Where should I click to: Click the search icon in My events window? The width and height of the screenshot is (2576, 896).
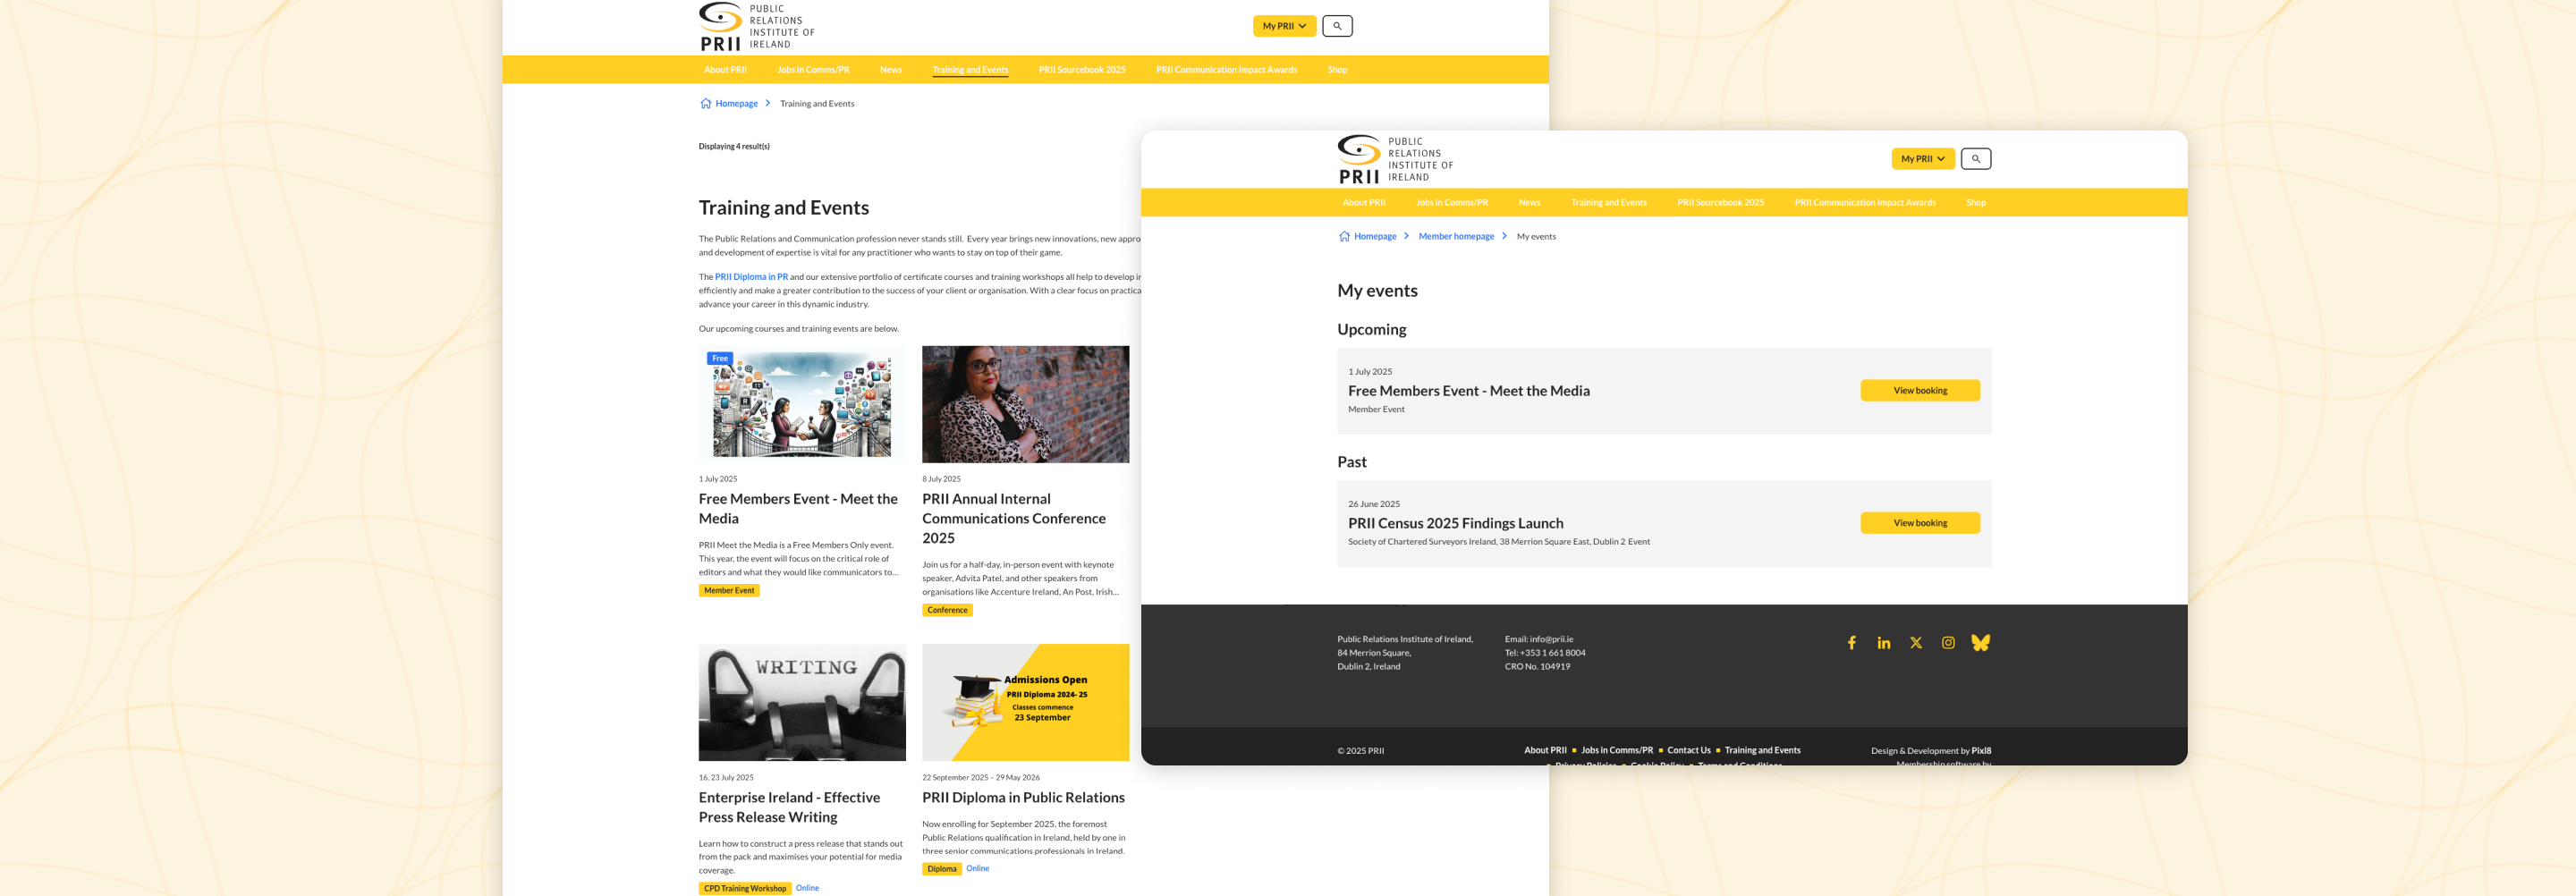[1975, 159]
